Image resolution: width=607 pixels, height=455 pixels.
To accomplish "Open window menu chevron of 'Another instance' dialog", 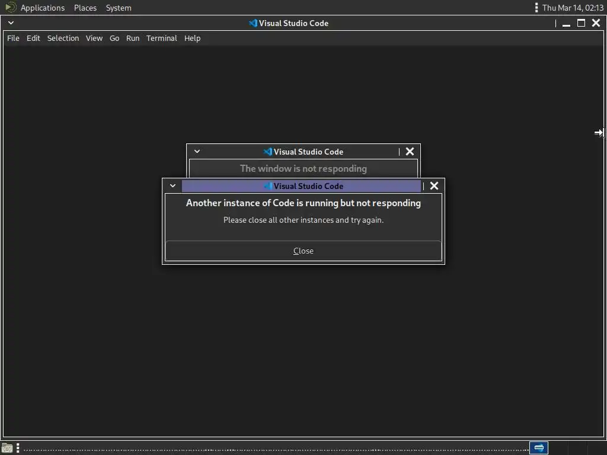I will [x=172, y=186].
